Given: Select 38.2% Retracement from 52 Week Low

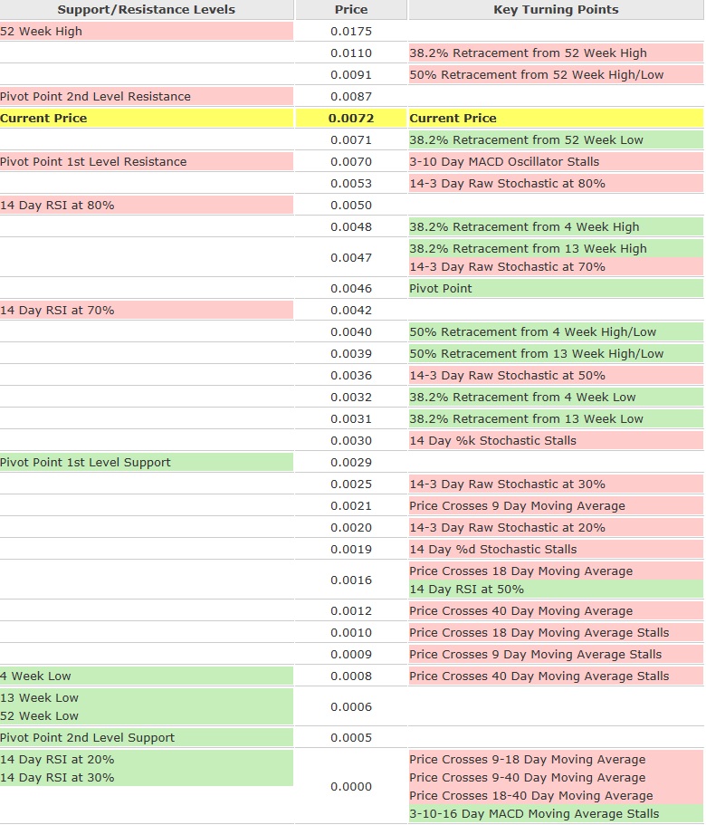Looking at the screenshot, I should (556, 140).
